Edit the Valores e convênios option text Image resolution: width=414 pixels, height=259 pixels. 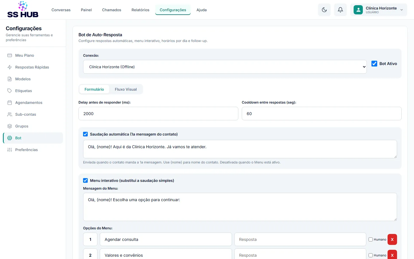pyautogui.click(x=166, y=254)
